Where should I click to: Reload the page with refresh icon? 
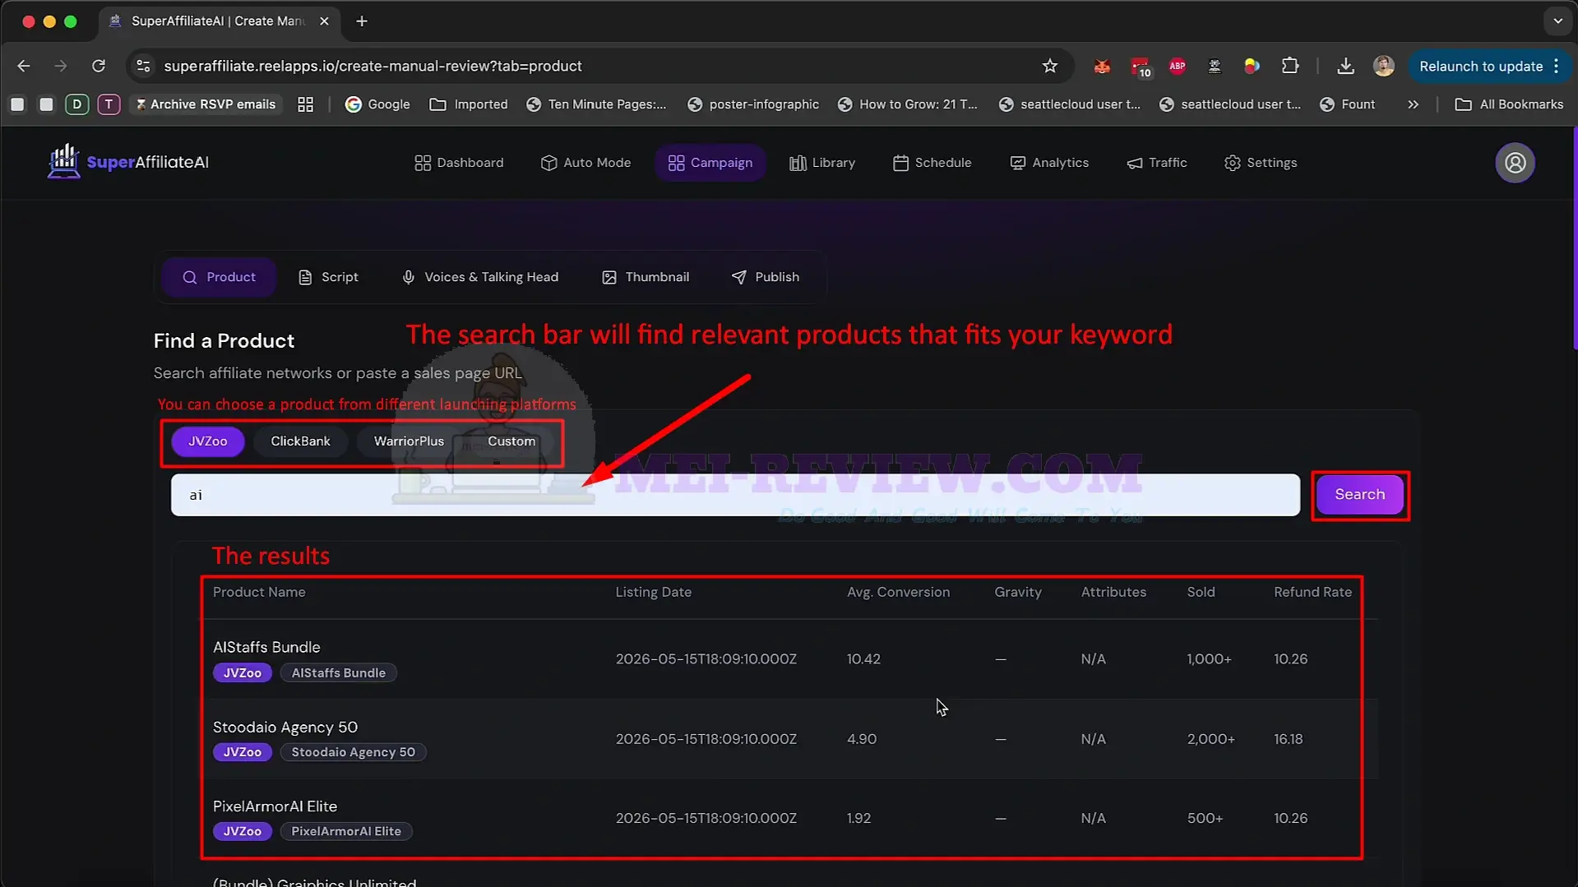click(x=99, y=66)
